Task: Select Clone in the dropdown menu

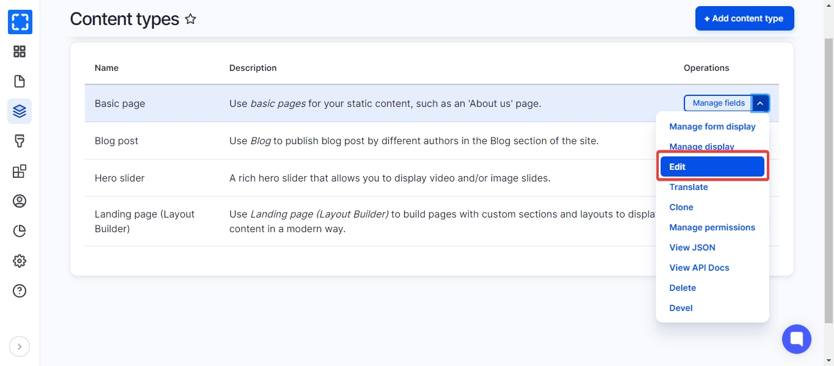Action: 681,207
